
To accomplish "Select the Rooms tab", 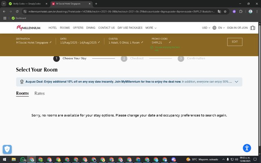I will pyautogui.click(x=22, y=93).
